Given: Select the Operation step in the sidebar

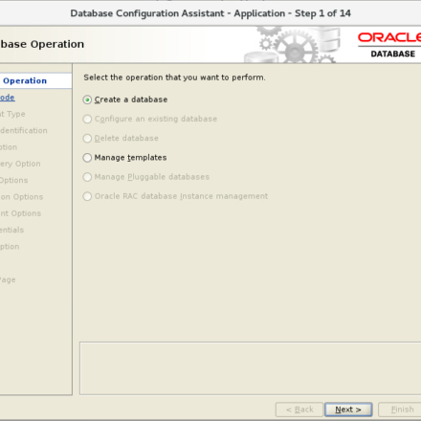Looking at the screenshot, I should (25, 80).
